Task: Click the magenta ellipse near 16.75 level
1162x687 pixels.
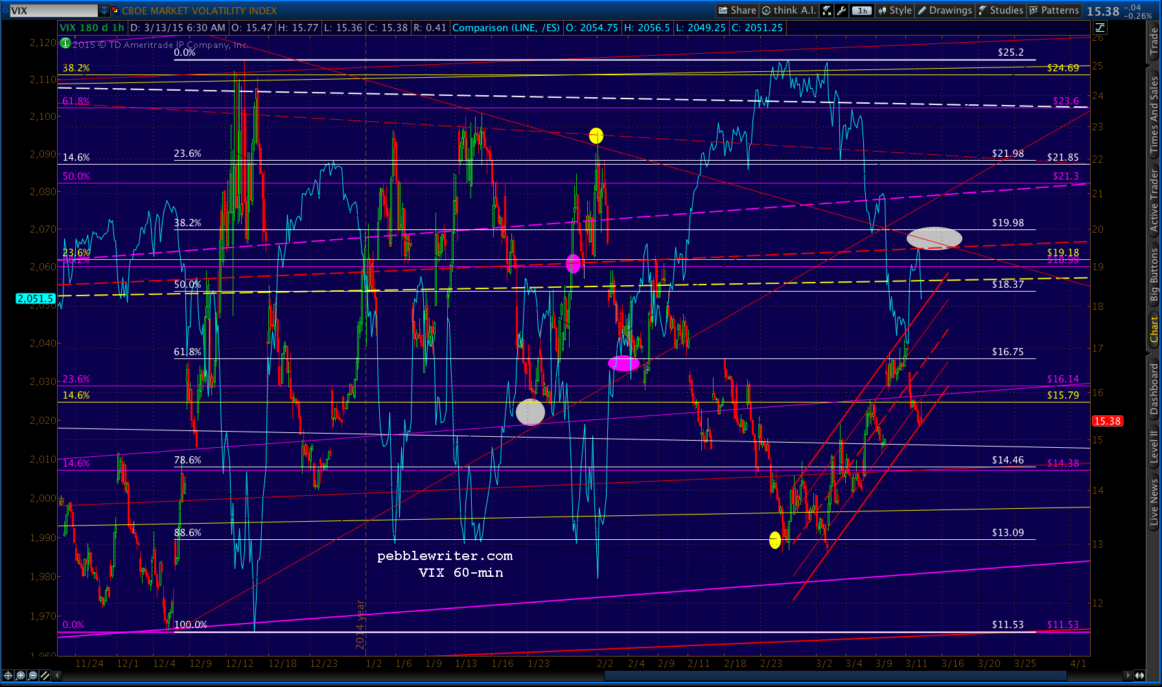Action: [623, 363]
